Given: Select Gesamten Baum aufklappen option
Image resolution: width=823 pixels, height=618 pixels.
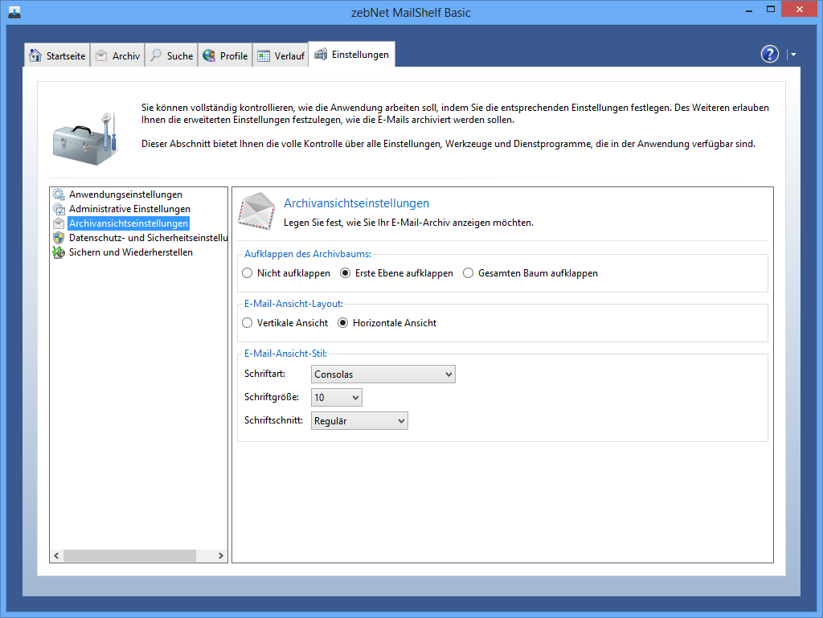Looking at the screenshot, I should point(469,273).
